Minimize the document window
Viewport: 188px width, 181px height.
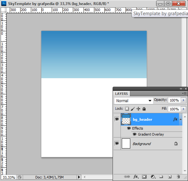coord(160,4)
